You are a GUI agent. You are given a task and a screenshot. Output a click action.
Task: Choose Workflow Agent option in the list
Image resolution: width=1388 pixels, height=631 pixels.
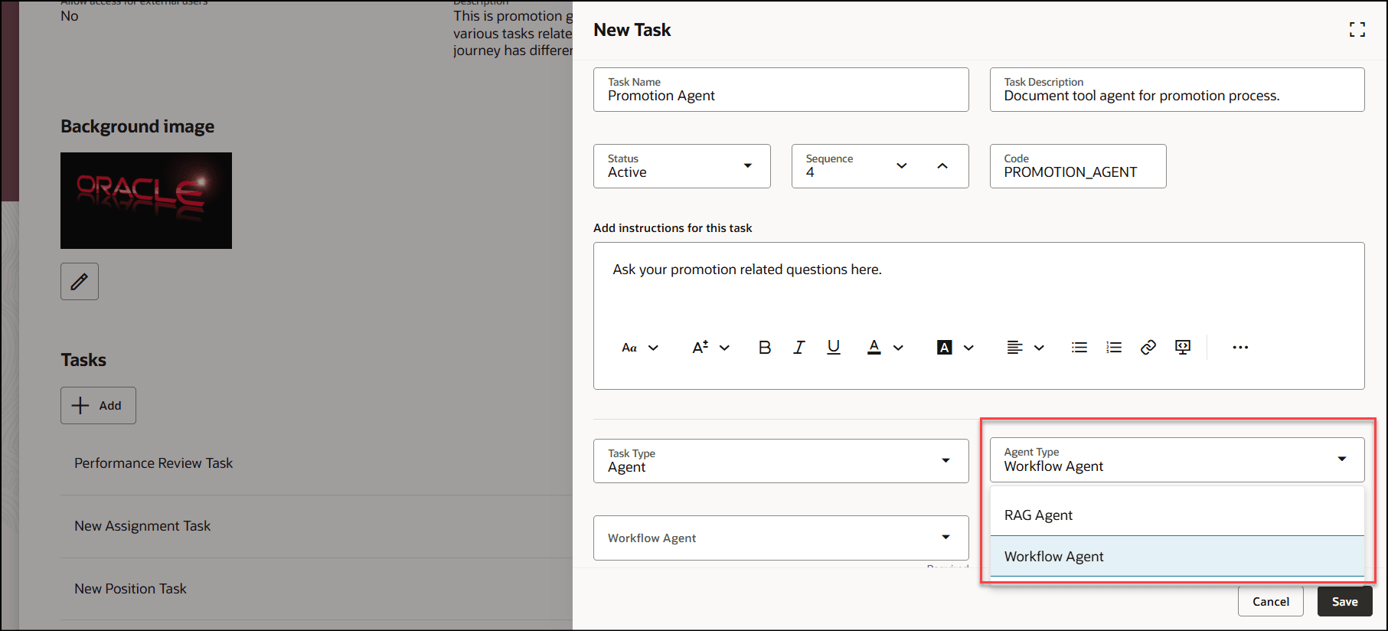1177,557
